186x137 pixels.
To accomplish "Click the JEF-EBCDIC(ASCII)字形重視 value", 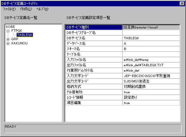I will (x=151, y=76).
